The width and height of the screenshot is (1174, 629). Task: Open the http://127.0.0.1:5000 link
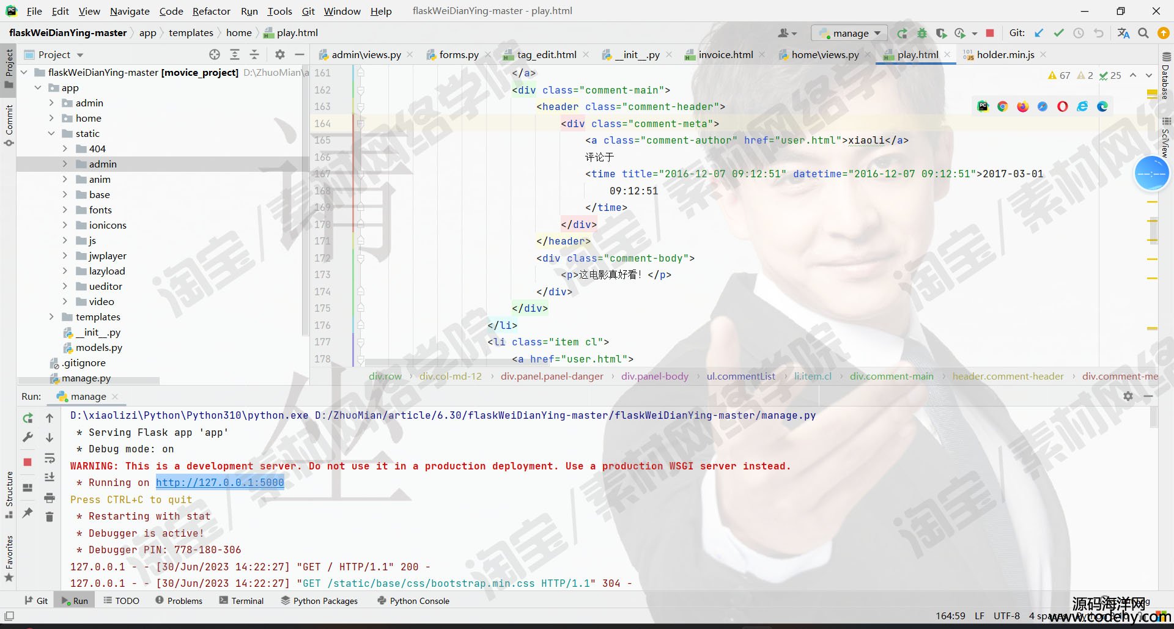pos(220,482)
